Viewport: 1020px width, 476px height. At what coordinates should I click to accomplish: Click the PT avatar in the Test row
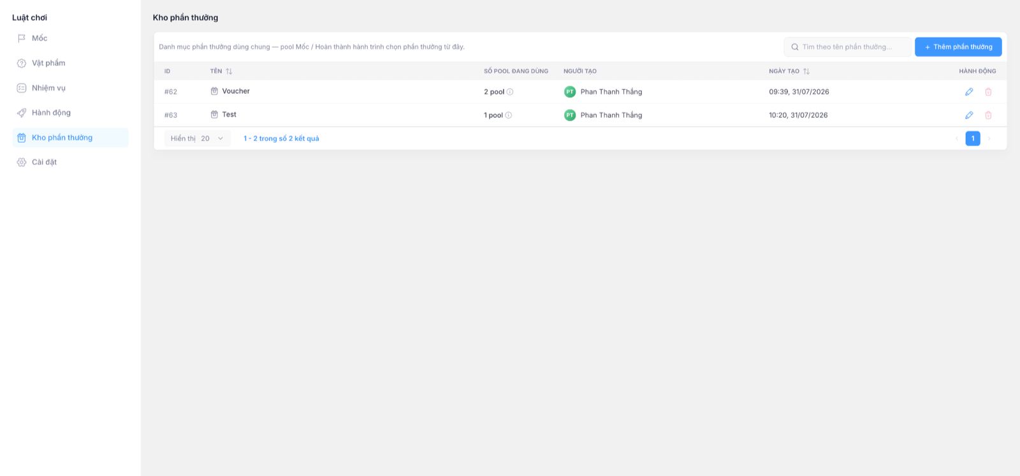pyautogui.click(x=570, y=115)
